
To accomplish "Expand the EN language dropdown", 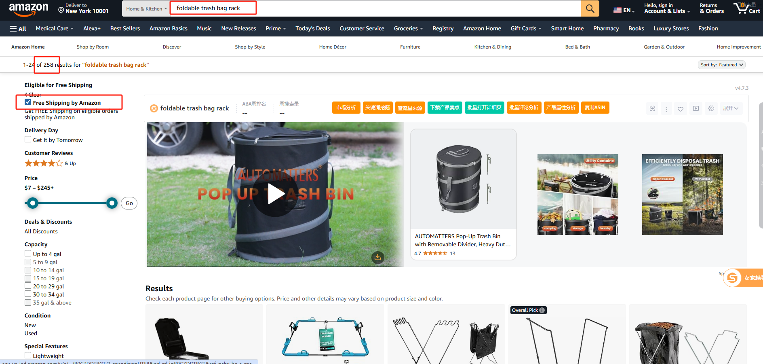I will 629,11.
